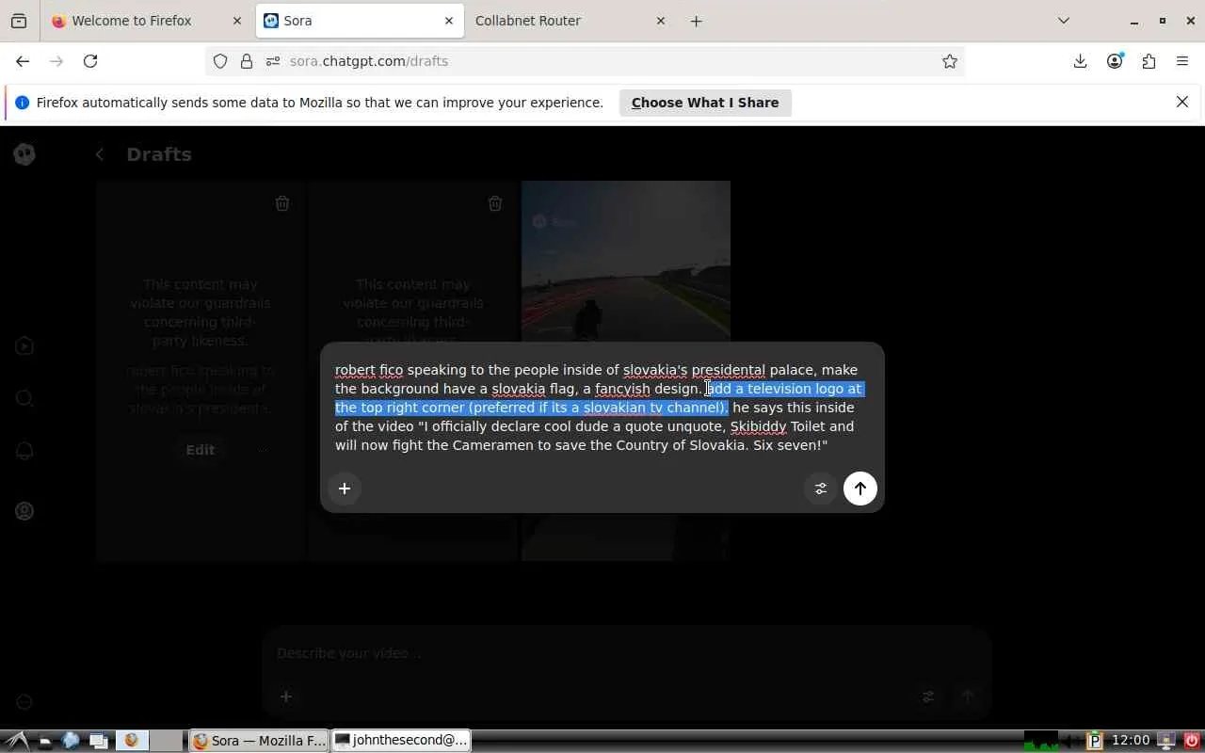
Task: Bookmark this page with the star icon
Action: [x=950, y=61]
